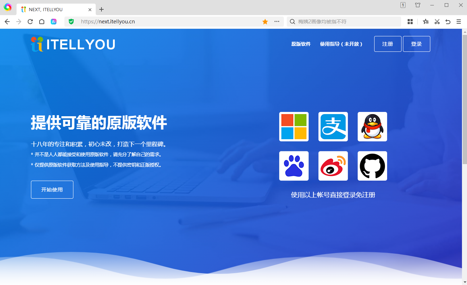Screen dimensions: 467x285
Task: Click the green security shield icon
Action: pyautogui.click(x=71, y=22)
